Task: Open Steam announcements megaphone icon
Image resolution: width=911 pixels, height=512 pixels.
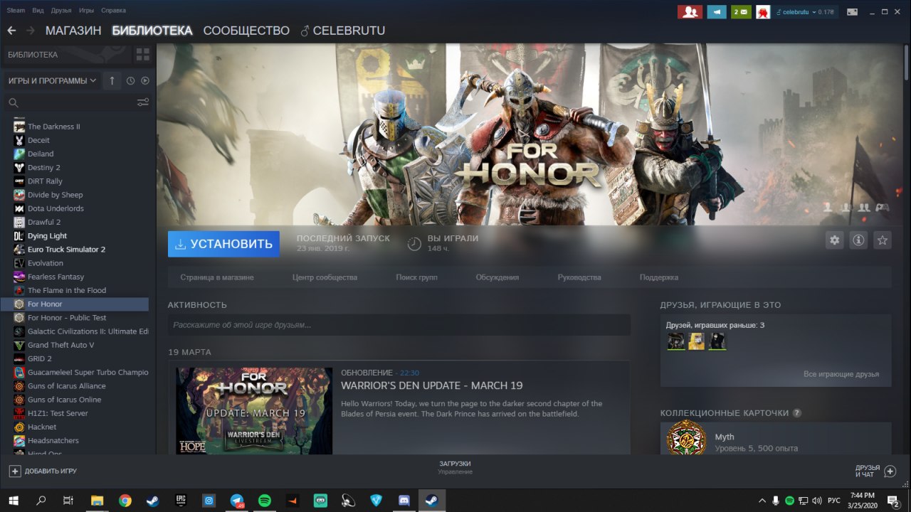Action: click(x=717, y=12)
